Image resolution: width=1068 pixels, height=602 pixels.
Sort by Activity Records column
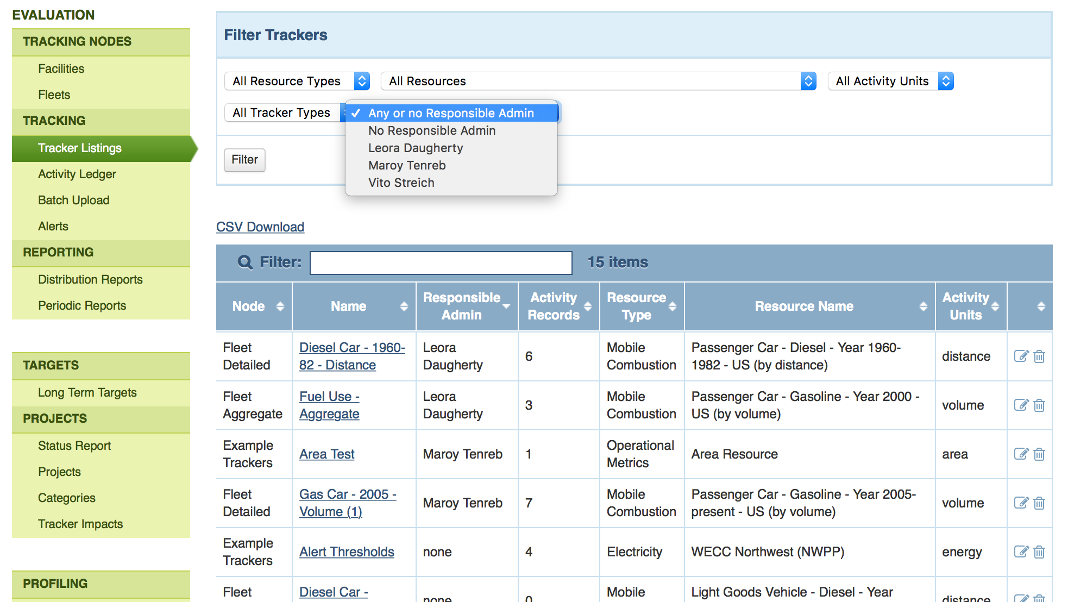coord(587,306)
